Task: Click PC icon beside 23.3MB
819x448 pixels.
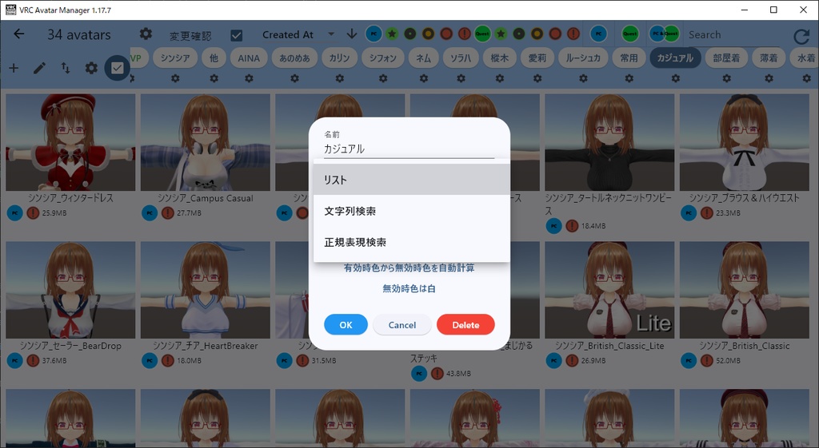Action: (689, 212)
